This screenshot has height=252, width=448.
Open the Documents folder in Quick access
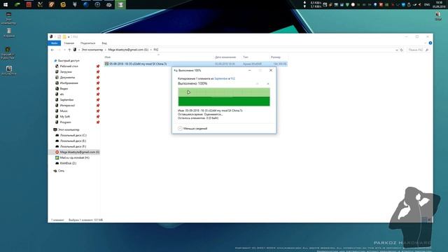tap(67, 78)
